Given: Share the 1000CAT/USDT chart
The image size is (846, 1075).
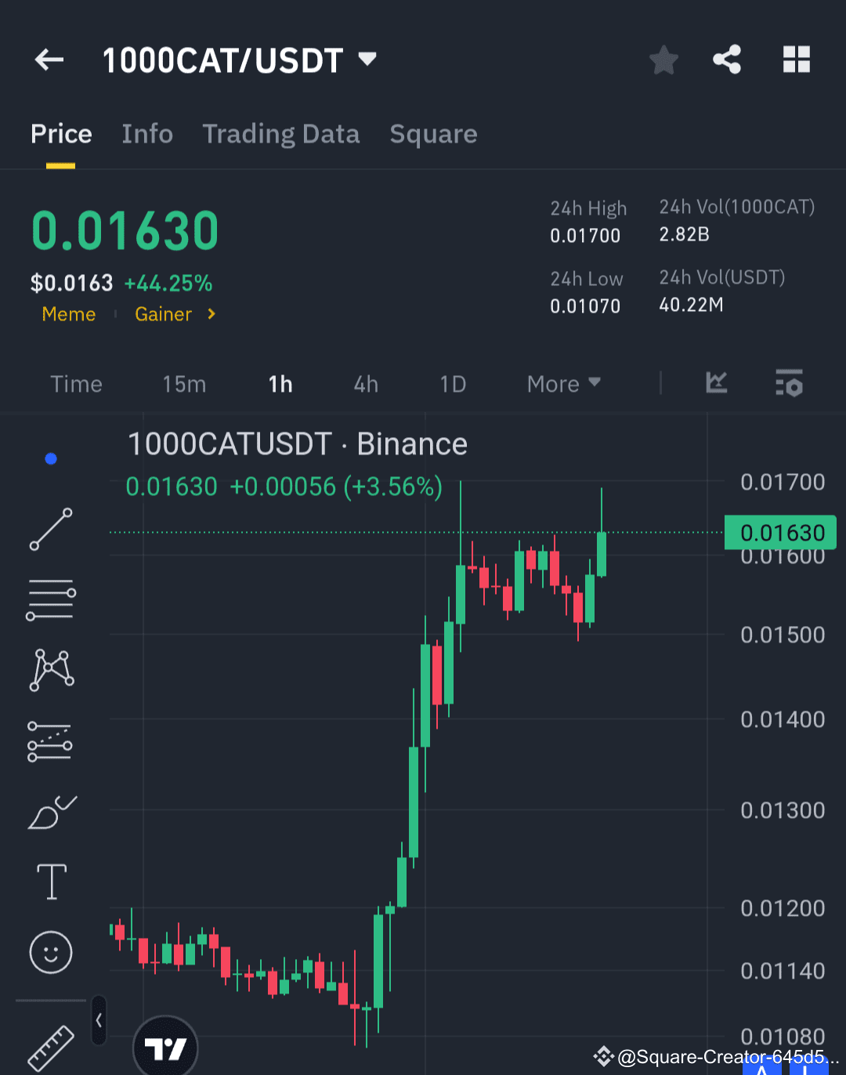Looking at the screenshot, I should click(x=726, y=59).
